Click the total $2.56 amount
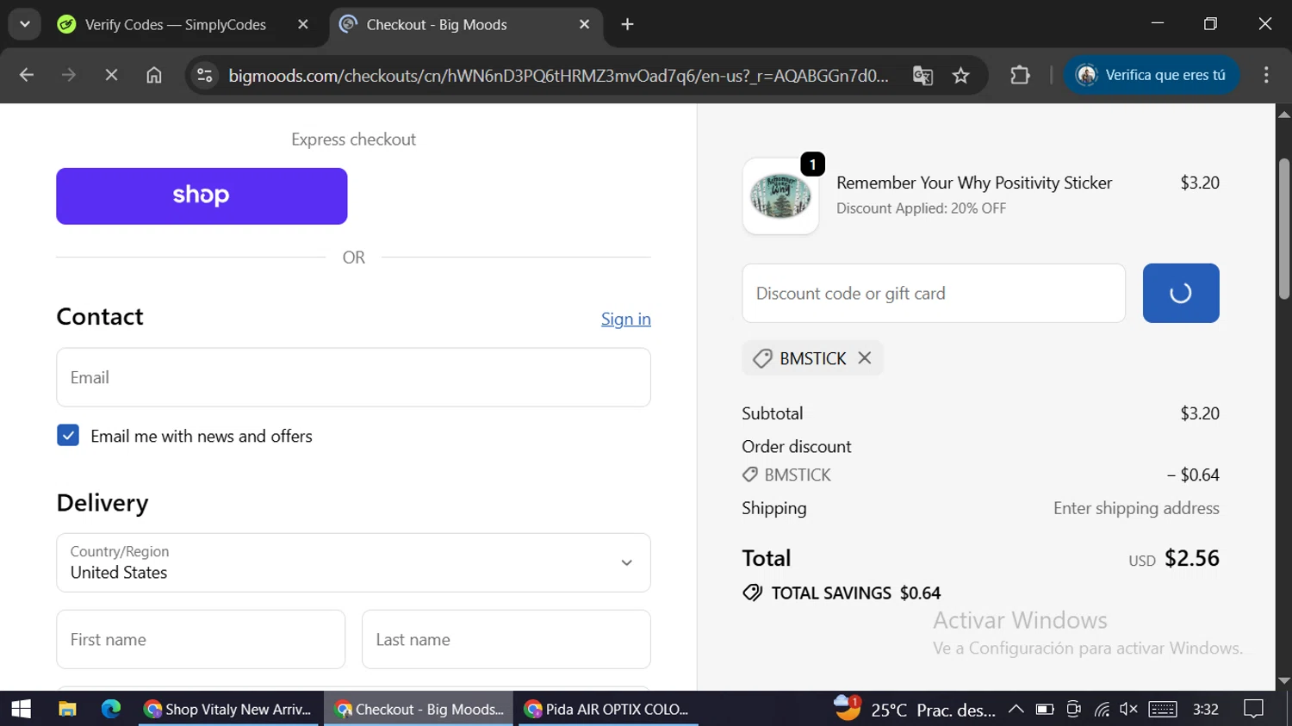Viewport: 1292px width, 726px height. (x=1192, y=558)
